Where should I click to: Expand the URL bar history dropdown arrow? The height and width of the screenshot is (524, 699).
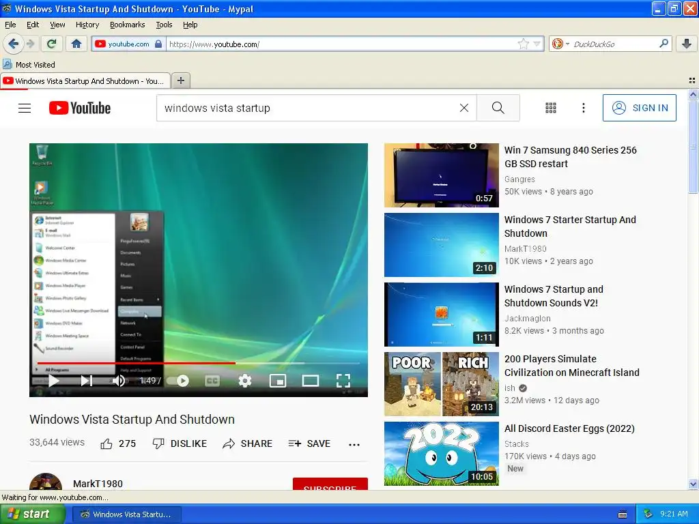(x=537, y=44)
